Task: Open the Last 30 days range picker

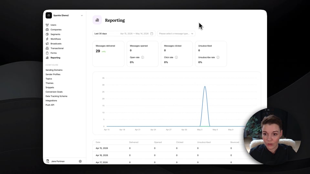Action: click(124, 34)
